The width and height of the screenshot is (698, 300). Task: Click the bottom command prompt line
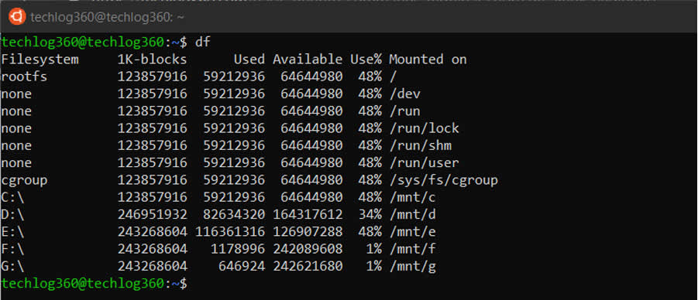pyautogui.click(x=95, y=284)
